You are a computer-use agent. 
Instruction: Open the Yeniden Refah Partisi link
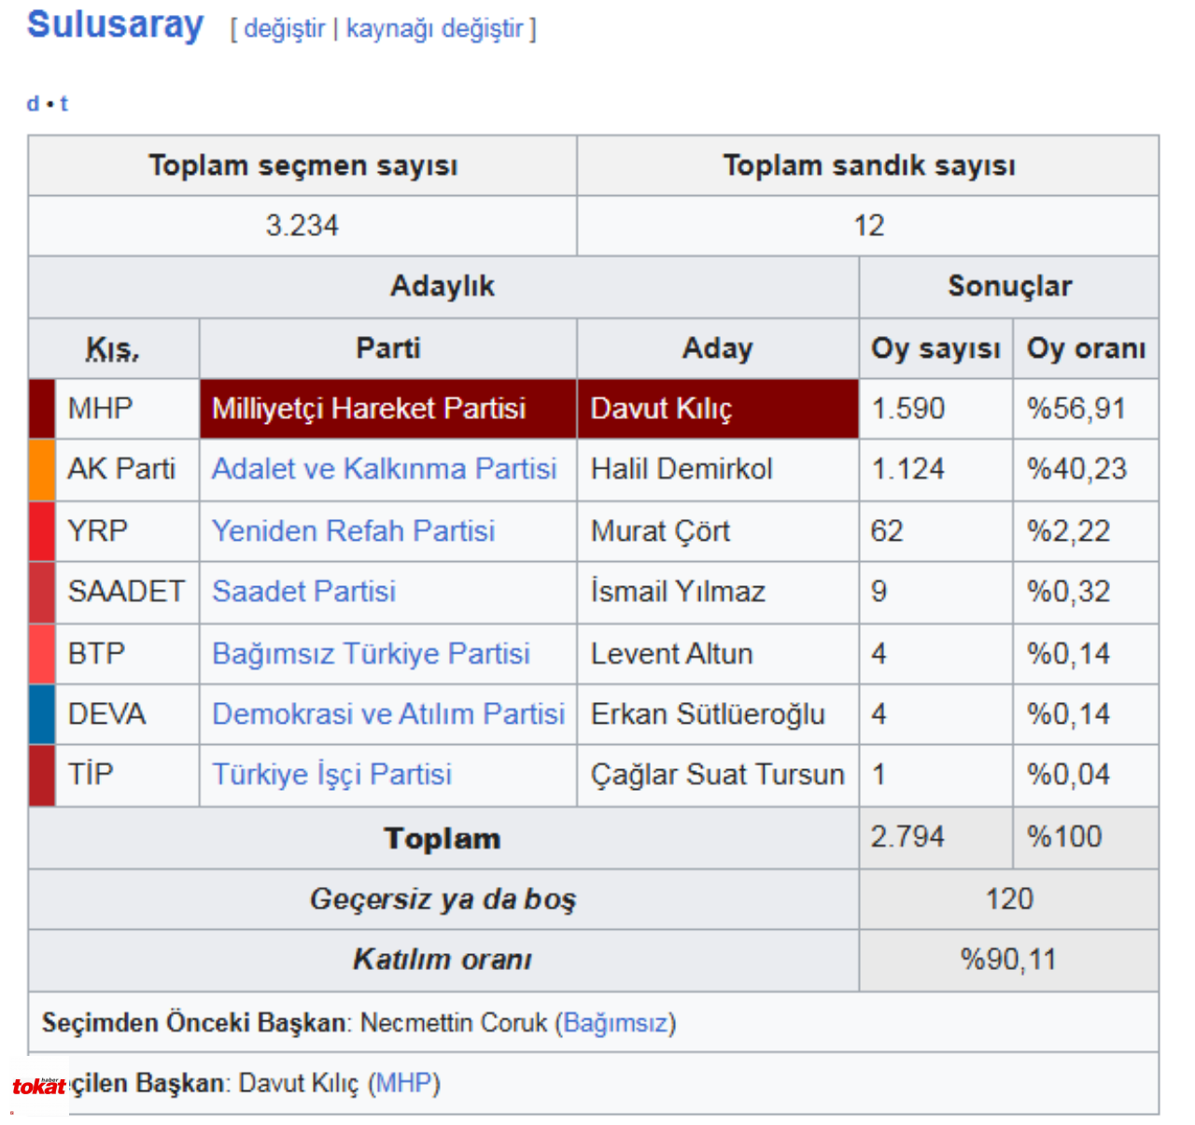click(x=353, y=530)
